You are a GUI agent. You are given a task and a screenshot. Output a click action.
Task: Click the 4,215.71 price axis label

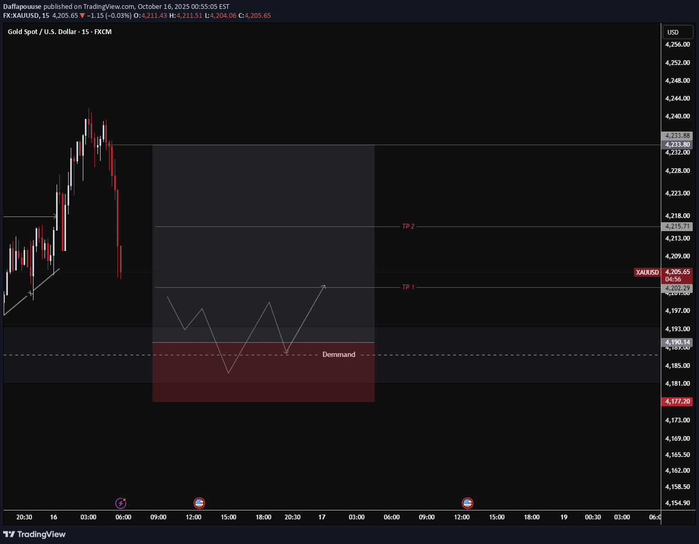pos(677,226)
